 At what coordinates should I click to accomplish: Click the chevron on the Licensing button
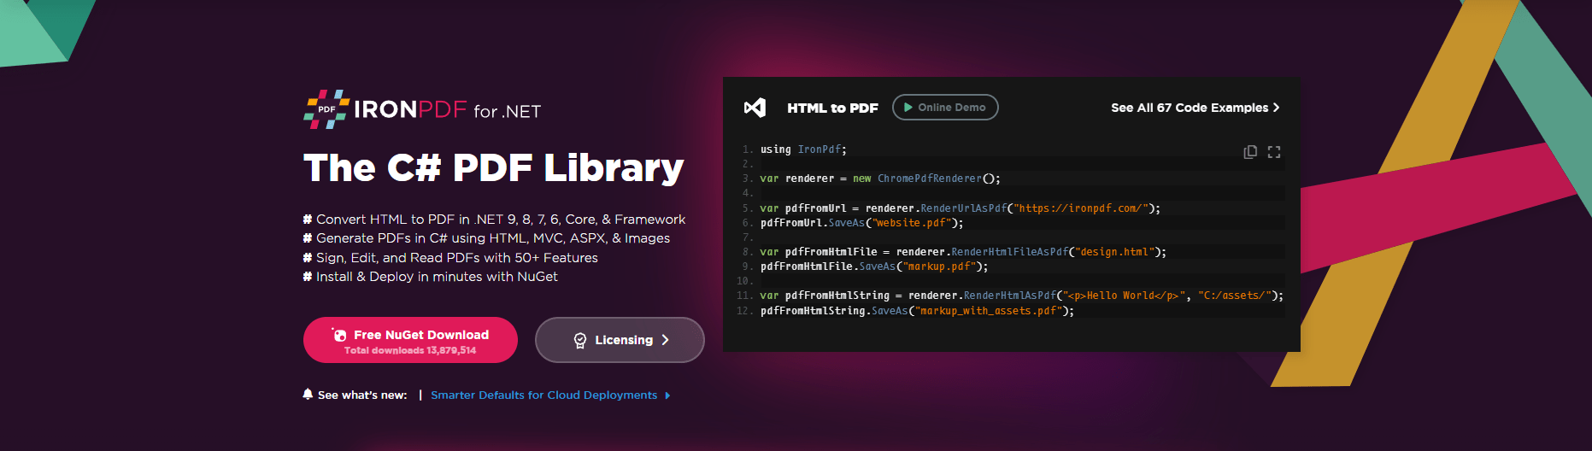(x=666, y=340)
